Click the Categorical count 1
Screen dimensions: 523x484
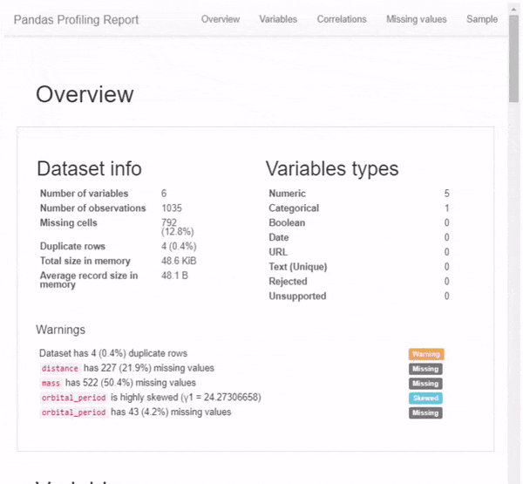(x=446, y=208)
